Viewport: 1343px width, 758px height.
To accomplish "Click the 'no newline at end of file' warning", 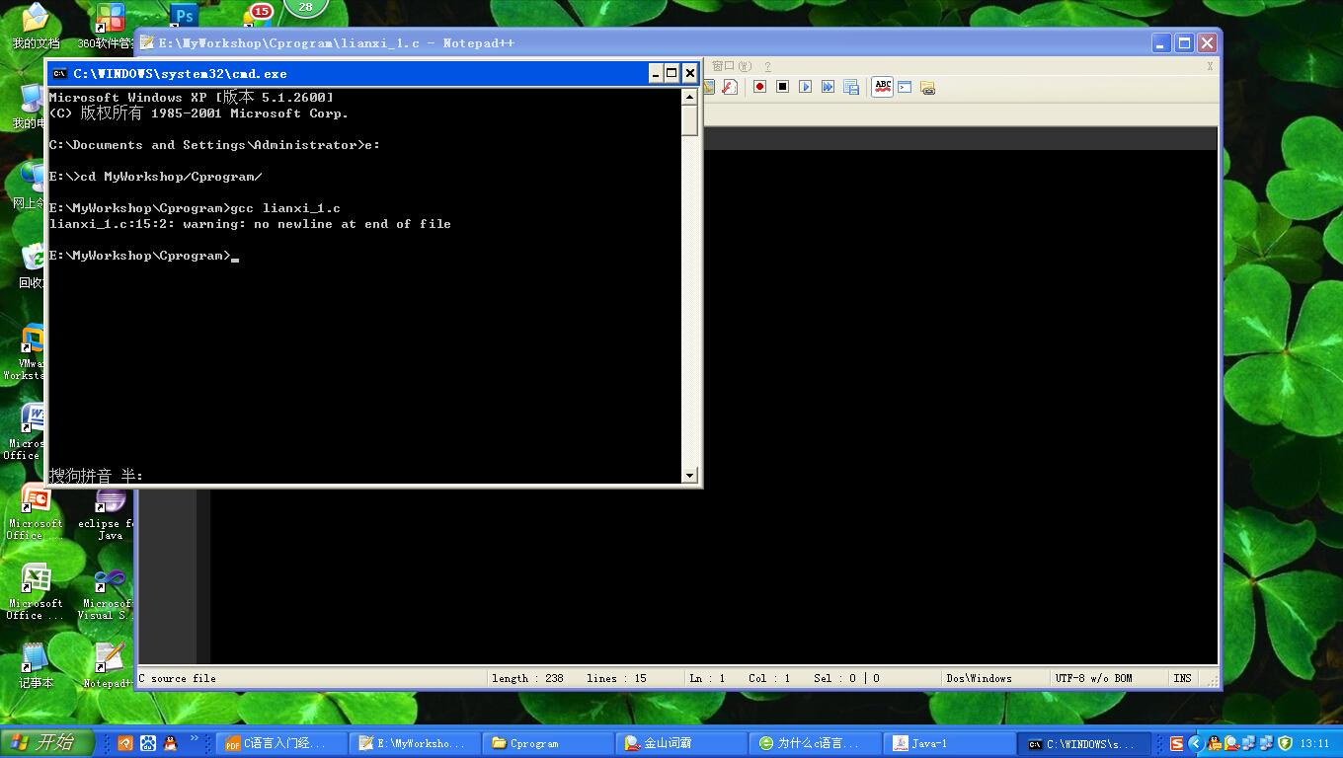I will 353,224.
